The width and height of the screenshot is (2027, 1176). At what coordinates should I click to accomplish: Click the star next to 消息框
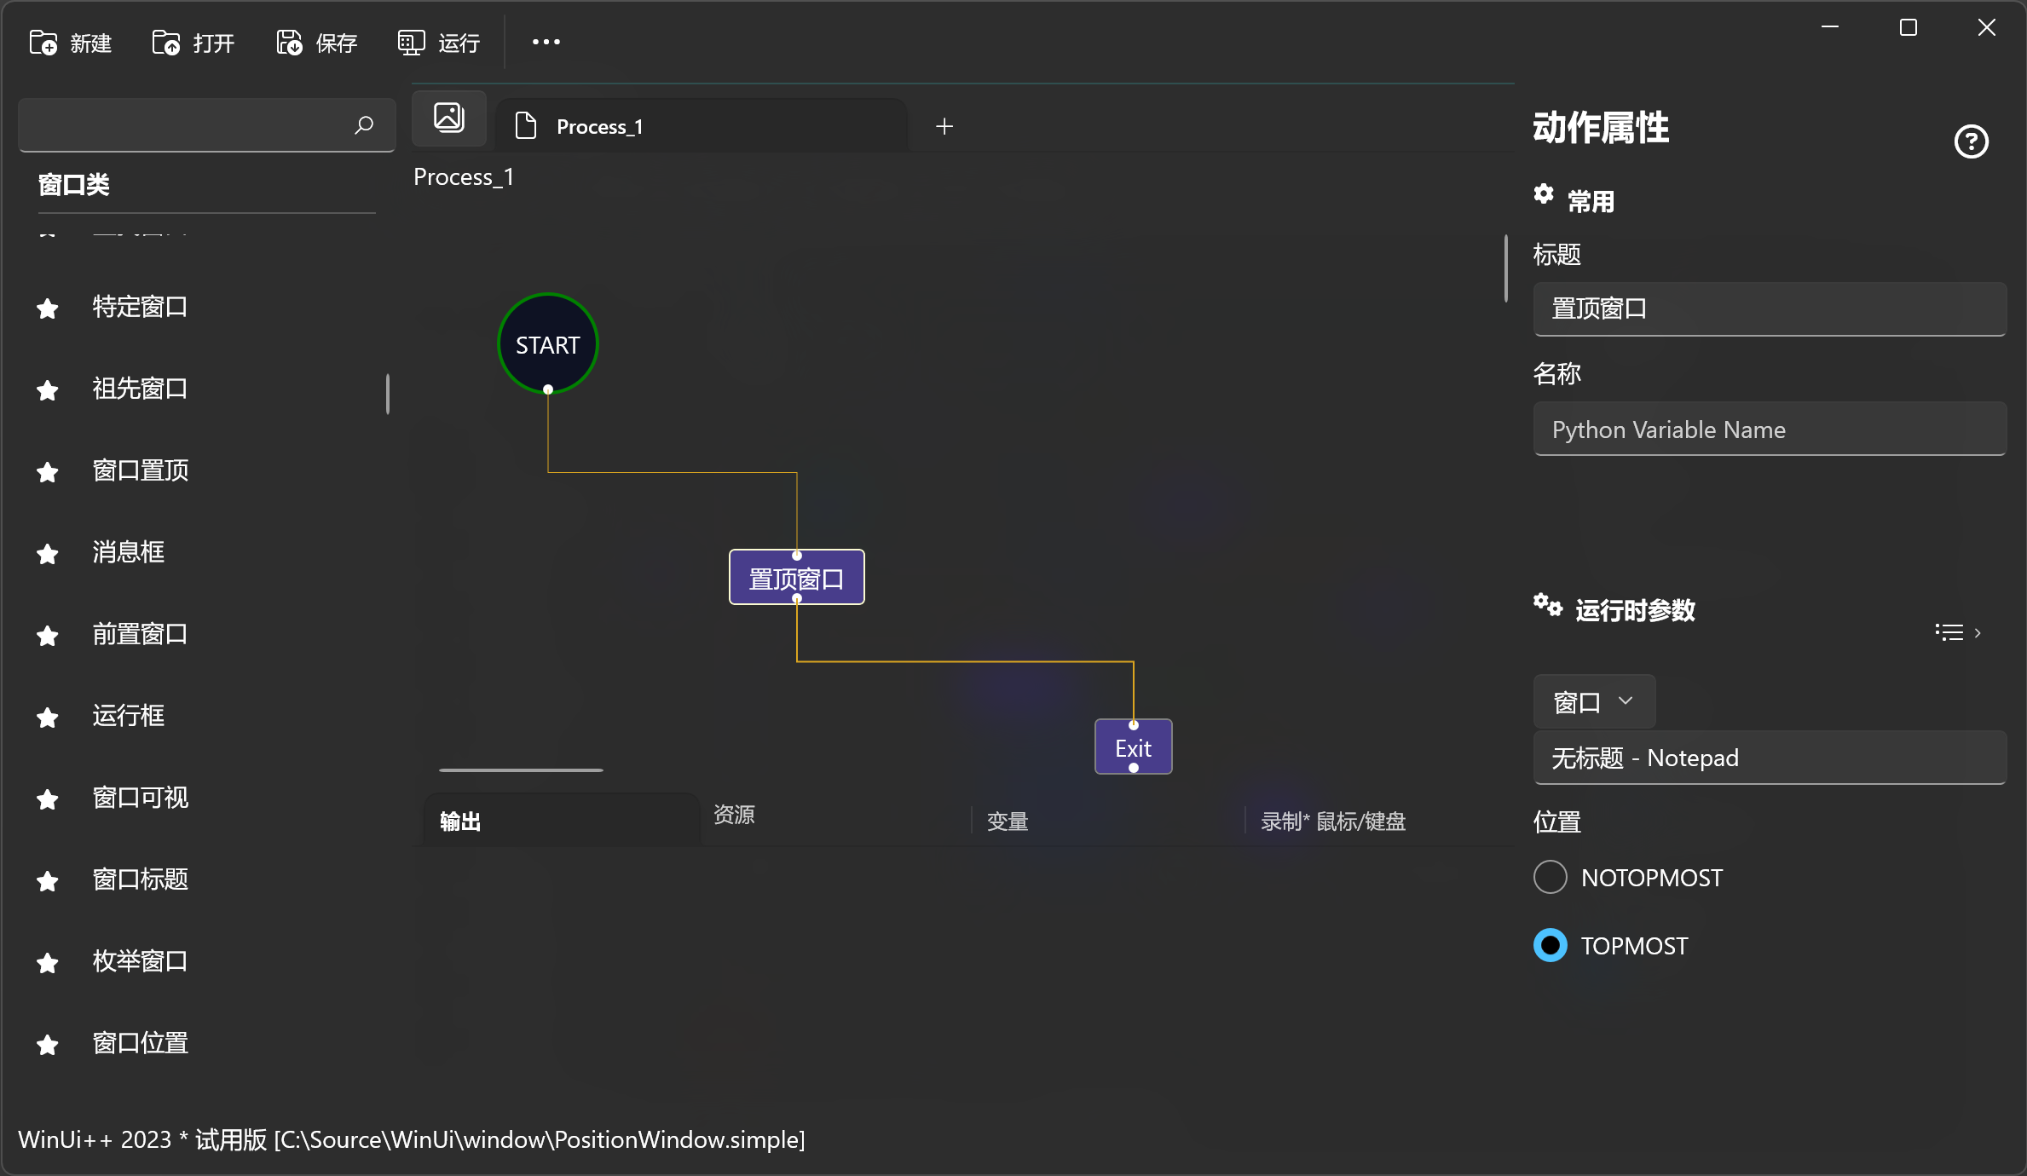pyautogui.click(x=48, y=554)
